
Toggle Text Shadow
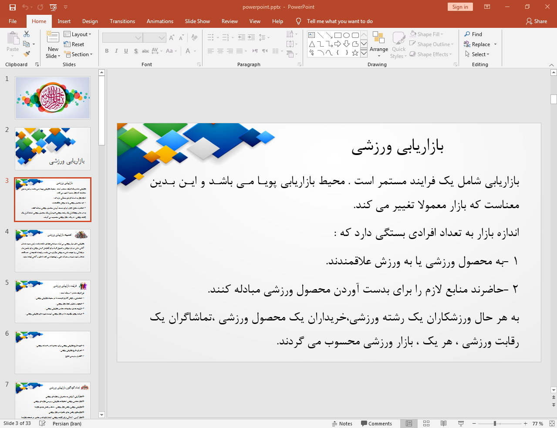coord(136,51)
